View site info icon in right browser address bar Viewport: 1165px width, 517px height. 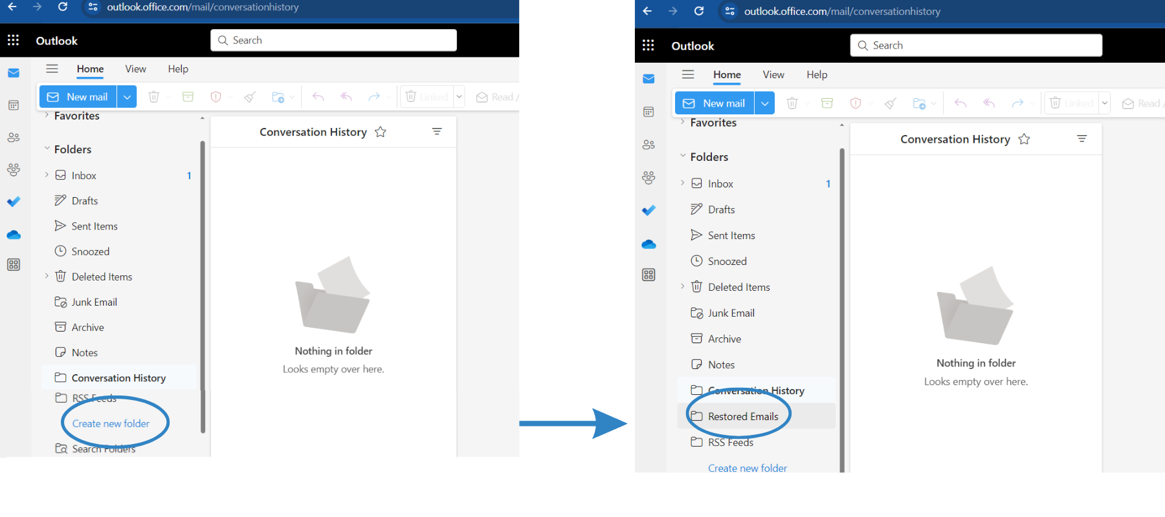[730, 11]
